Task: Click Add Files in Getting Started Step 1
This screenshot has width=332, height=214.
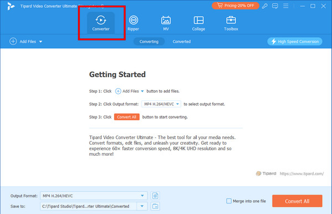Action: click(127, 91)
